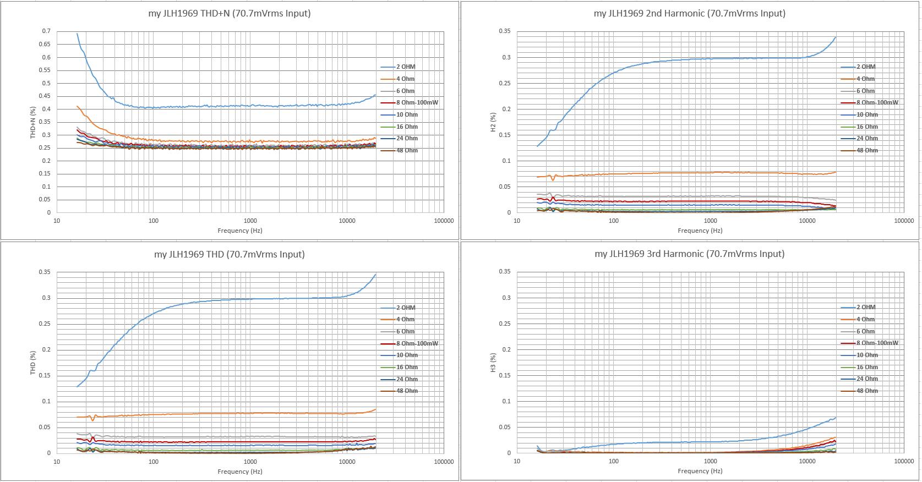Click 4 Ohm legend entry in 2nd Harmonic chart
Image resolution: width=922 pixels, height=482 pixels.
pos(858,79)
